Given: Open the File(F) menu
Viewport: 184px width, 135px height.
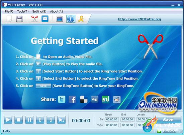Looking at the screenshot, I should pyautogui.click(x=9, y=11).
